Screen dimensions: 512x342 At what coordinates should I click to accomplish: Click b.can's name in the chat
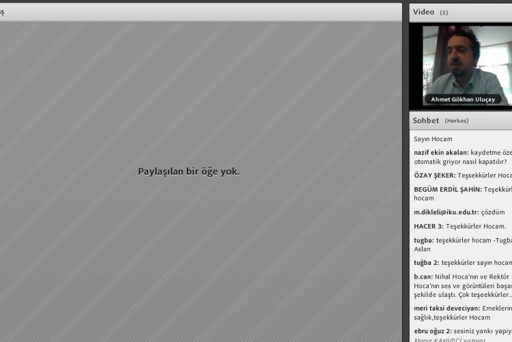pos(423,276)
